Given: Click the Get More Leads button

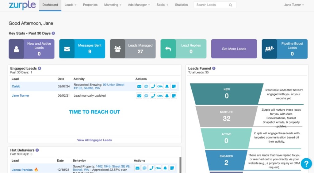Looking at the screenshot, I should 234,49.
